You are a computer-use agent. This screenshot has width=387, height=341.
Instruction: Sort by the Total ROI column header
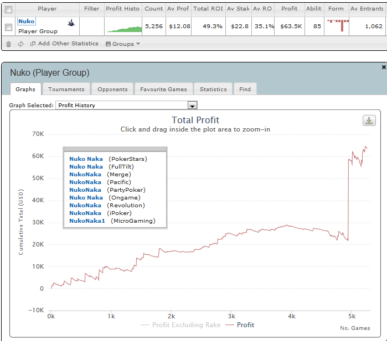click(208, 9)
